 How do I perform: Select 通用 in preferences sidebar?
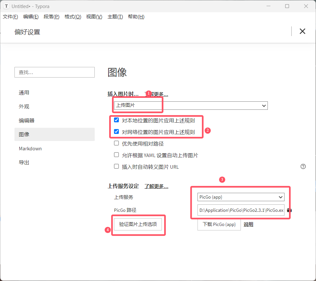pyautogui.click(x=54, y=92)
